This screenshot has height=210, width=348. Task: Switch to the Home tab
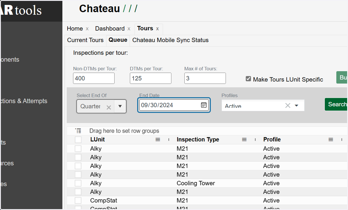(75, 29)
